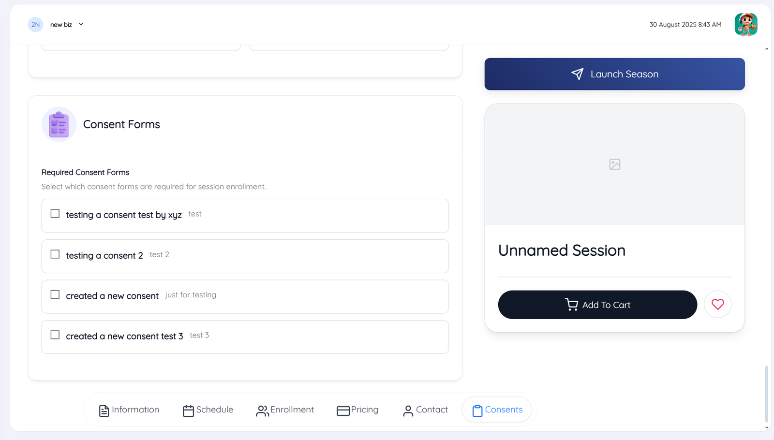This screenshot has width=774, height=440.
Task: Click the 2N business badge icon
Action: click(35, 25)
